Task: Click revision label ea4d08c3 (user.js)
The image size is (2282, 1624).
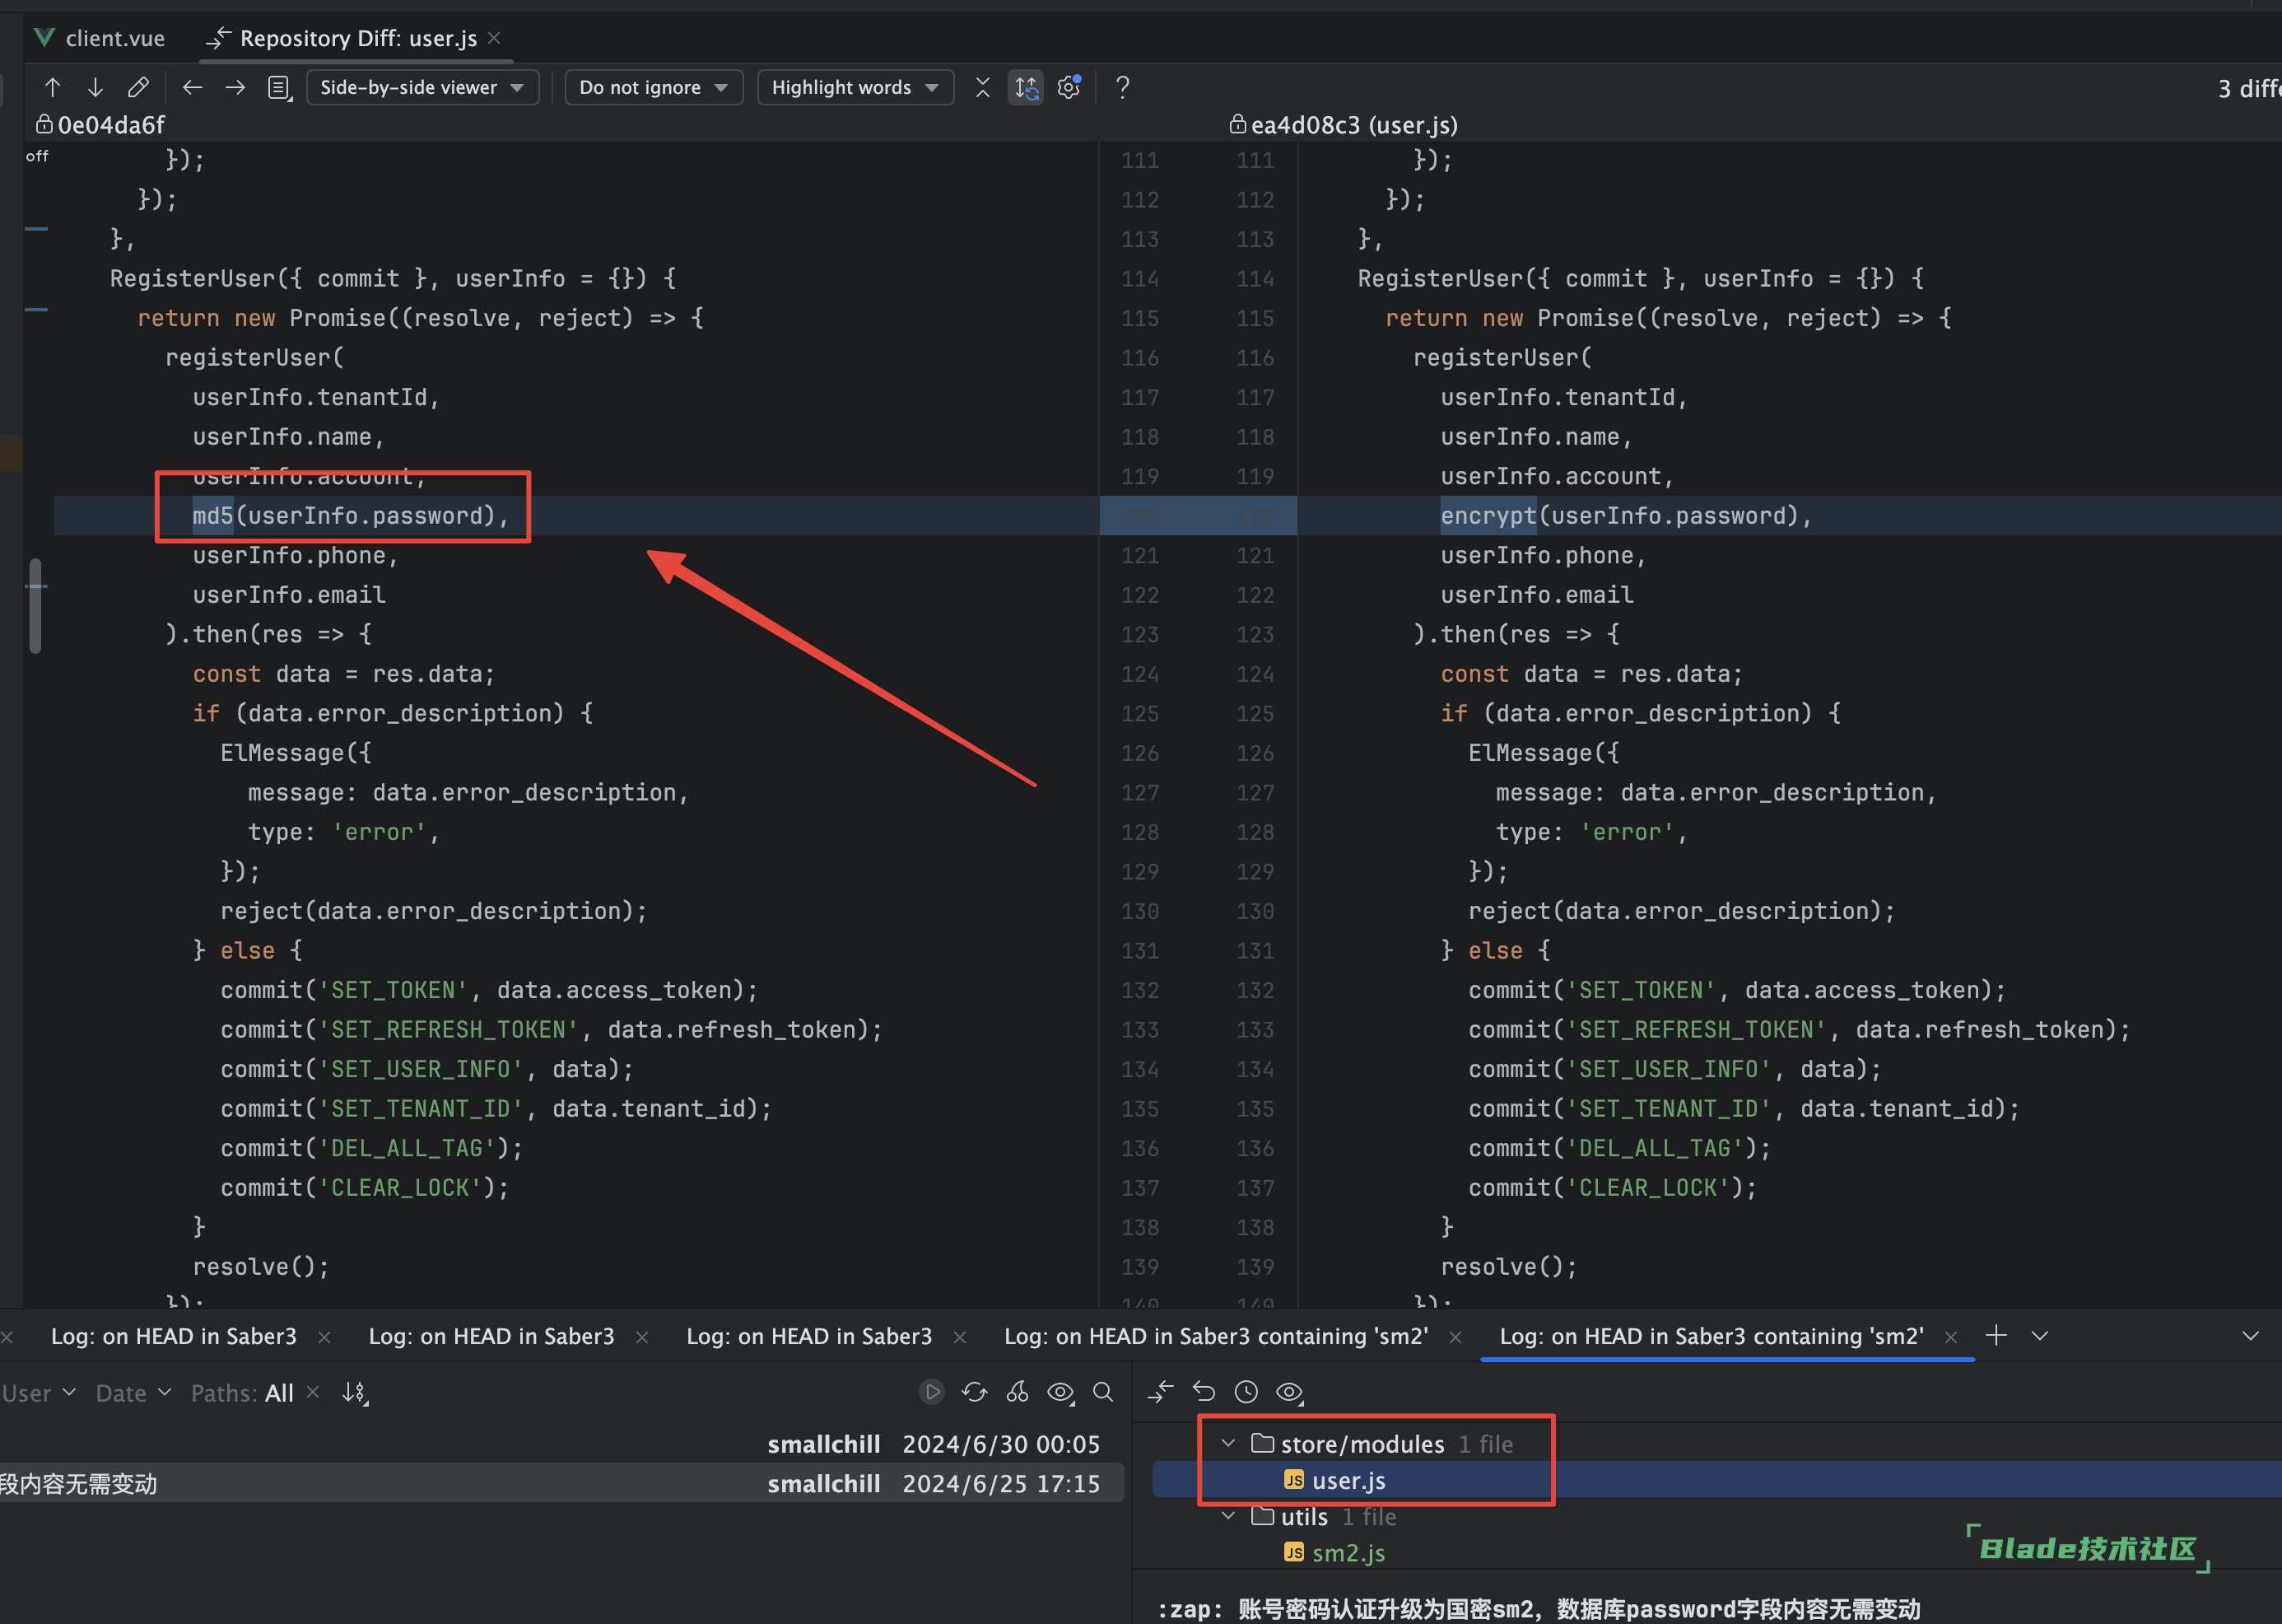Action: [x=1354, y=125]
